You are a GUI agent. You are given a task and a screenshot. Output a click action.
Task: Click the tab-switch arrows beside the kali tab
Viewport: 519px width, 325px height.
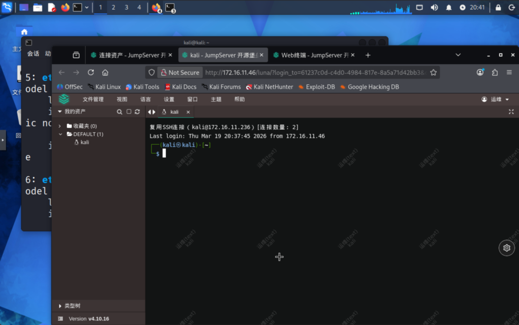[151, 112]
